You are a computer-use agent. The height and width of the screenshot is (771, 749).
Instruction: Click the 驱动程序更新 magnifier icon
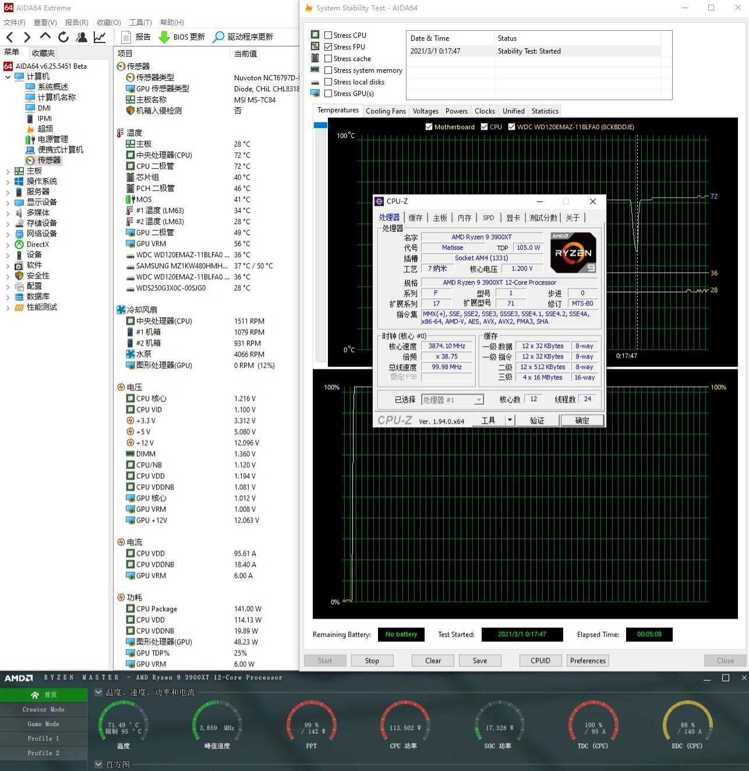[218, 37]
